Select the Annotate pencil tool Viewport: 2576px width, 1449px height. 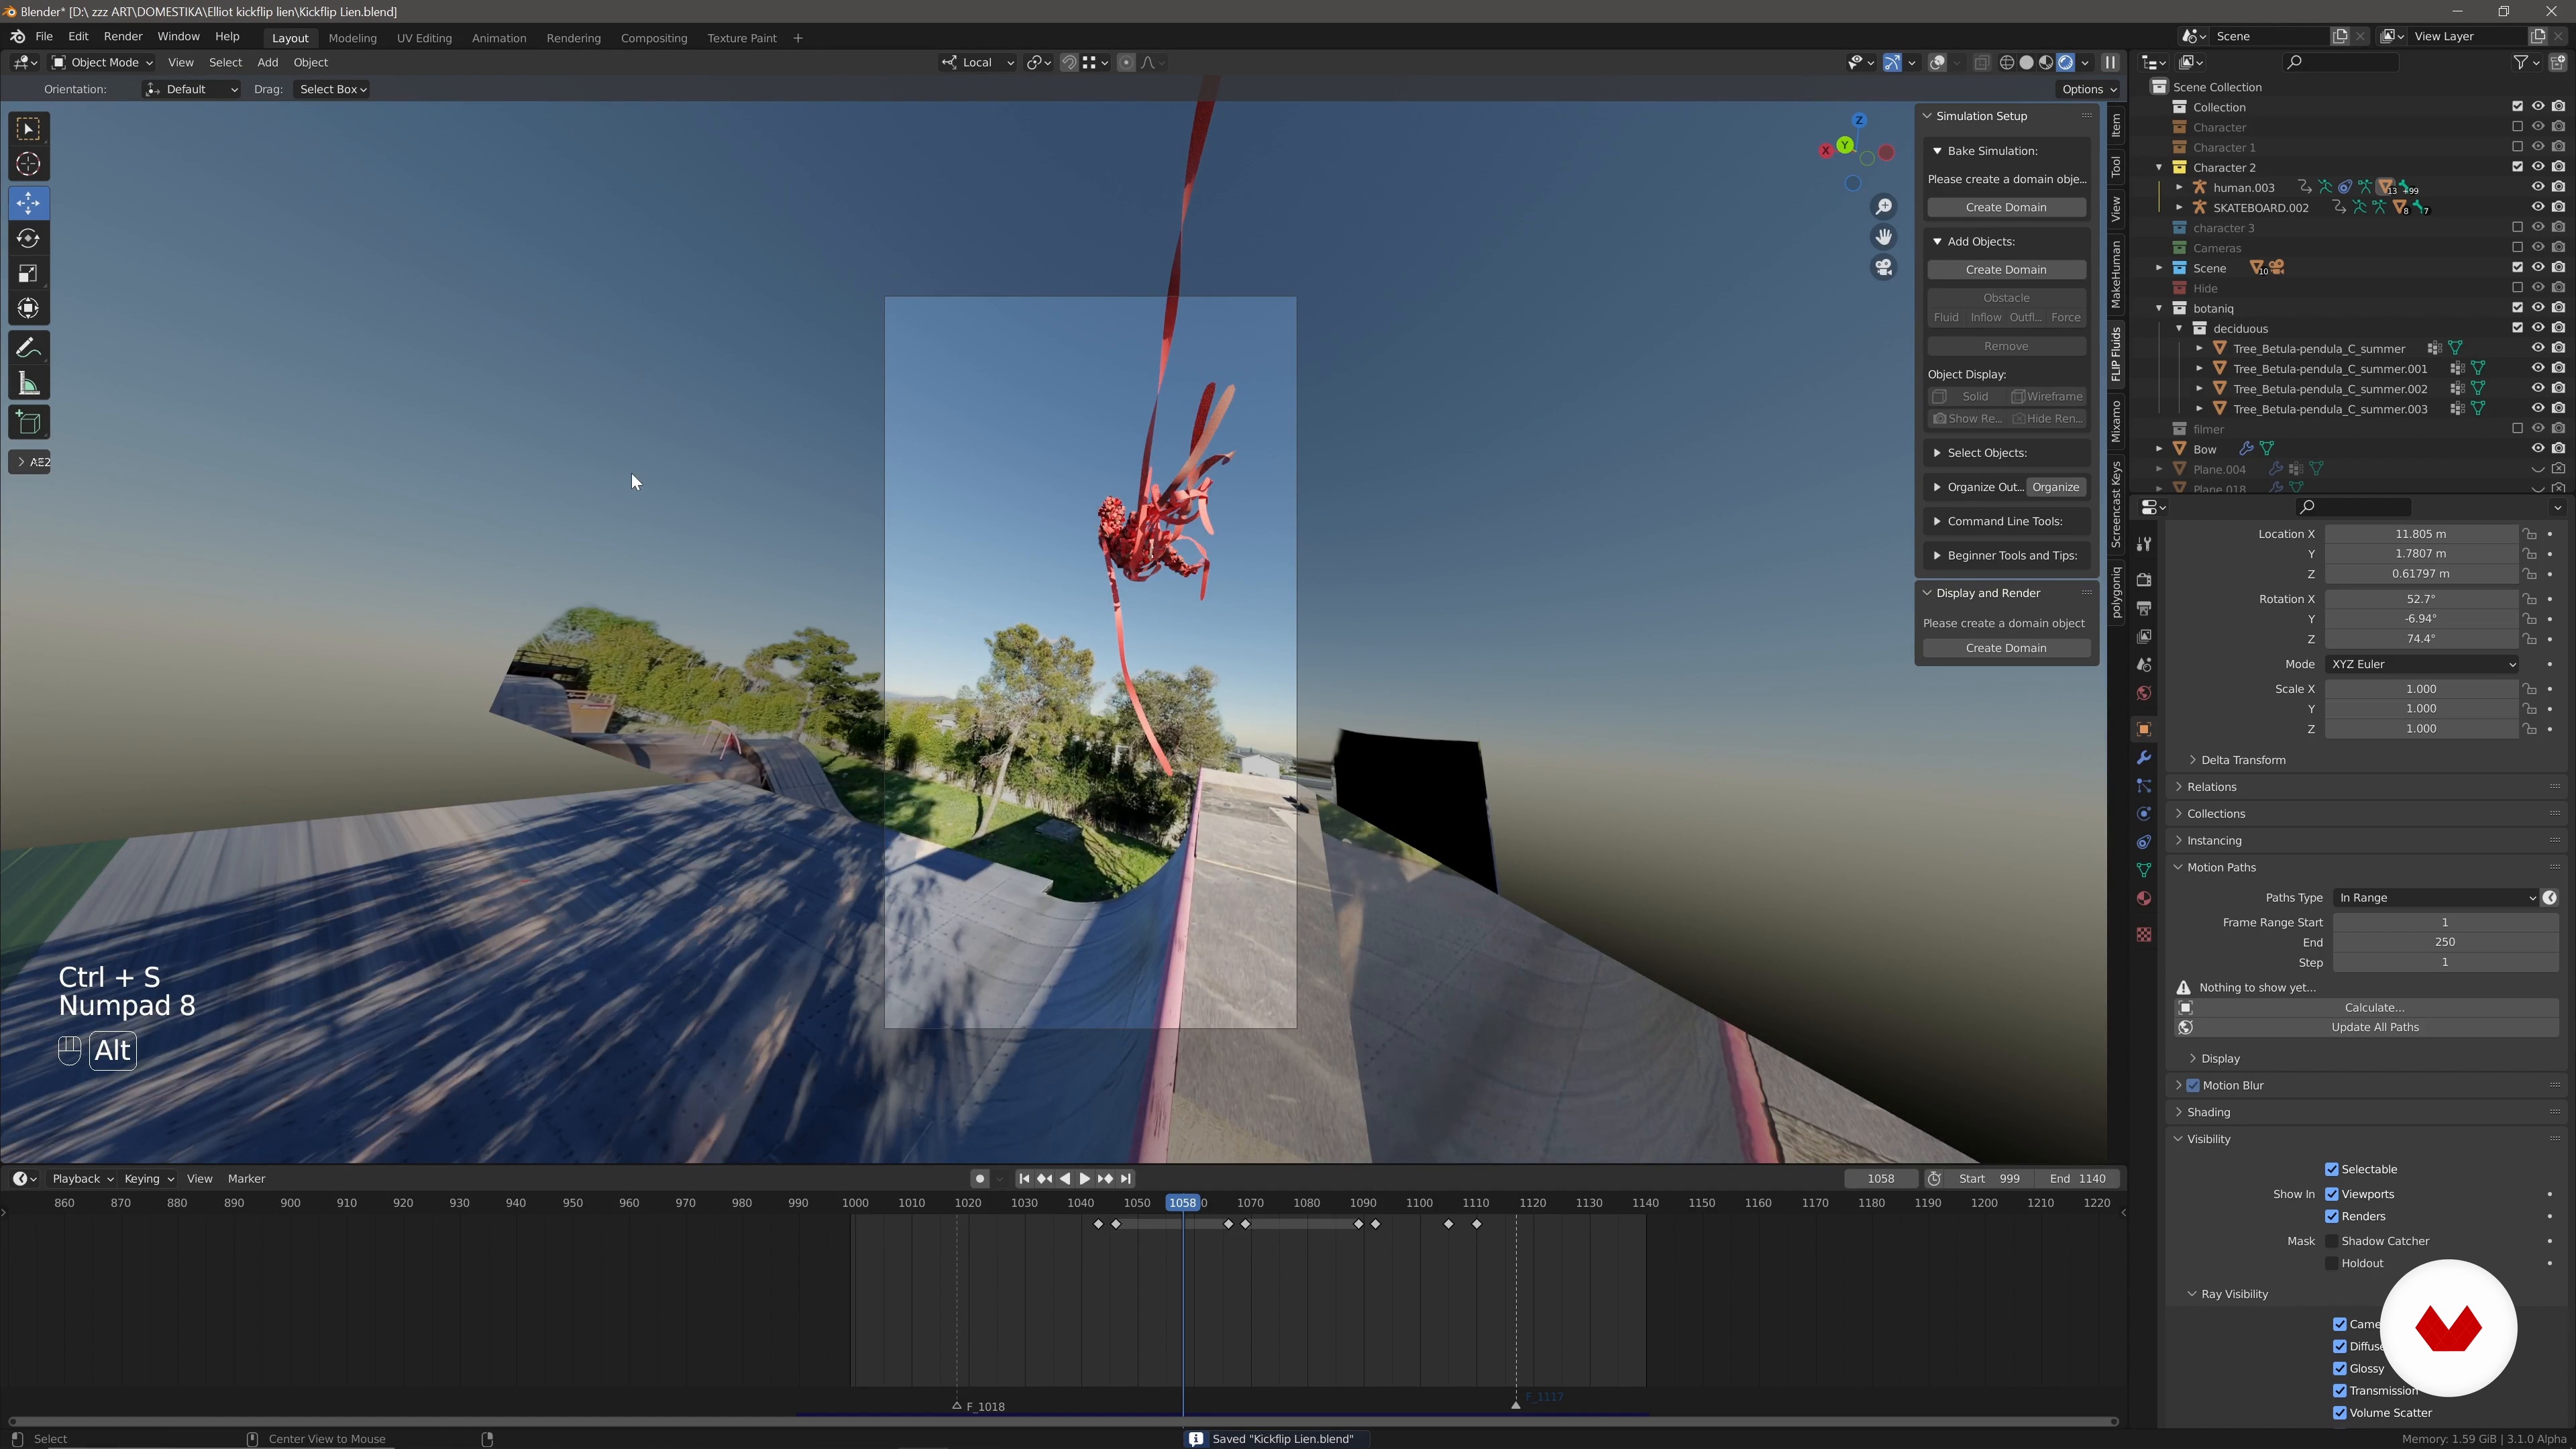(x=28, y=348)
